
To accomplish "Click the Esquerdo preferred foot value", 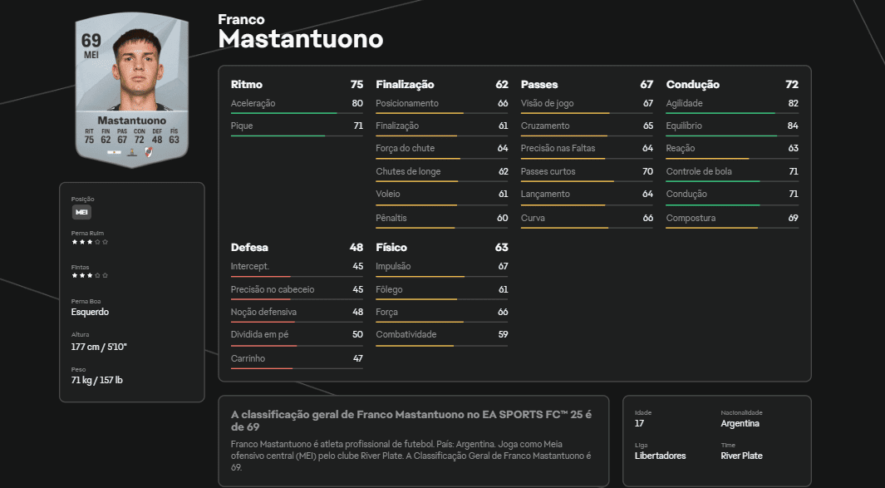I will point(90,311).
